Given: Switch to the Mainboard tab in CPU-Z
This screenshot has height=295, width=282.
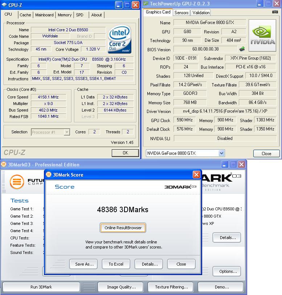Looking at the screenshot, I should 44,15.
